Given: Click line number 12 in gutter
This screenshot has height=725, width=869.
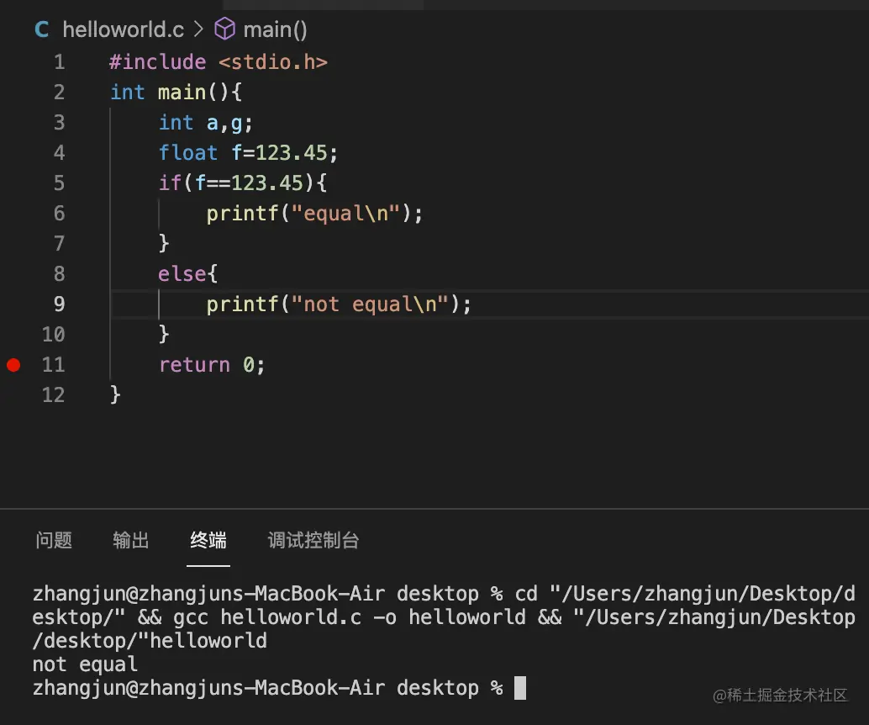Looking at the screenshot, I should pos(54,395).
